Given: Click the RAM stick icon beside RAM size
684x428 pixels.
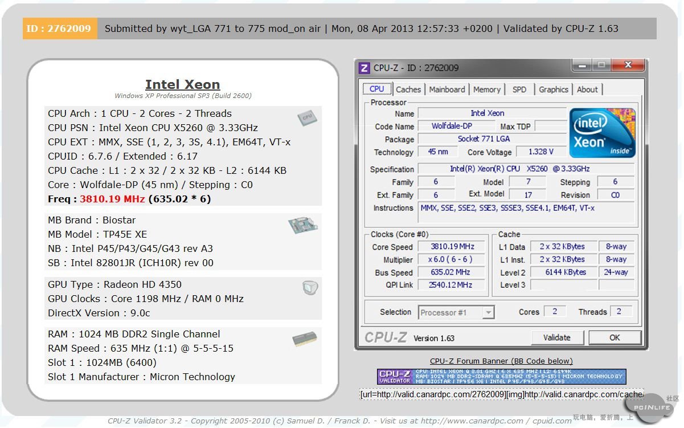Looking at the screenshot, I should (305, 340).
